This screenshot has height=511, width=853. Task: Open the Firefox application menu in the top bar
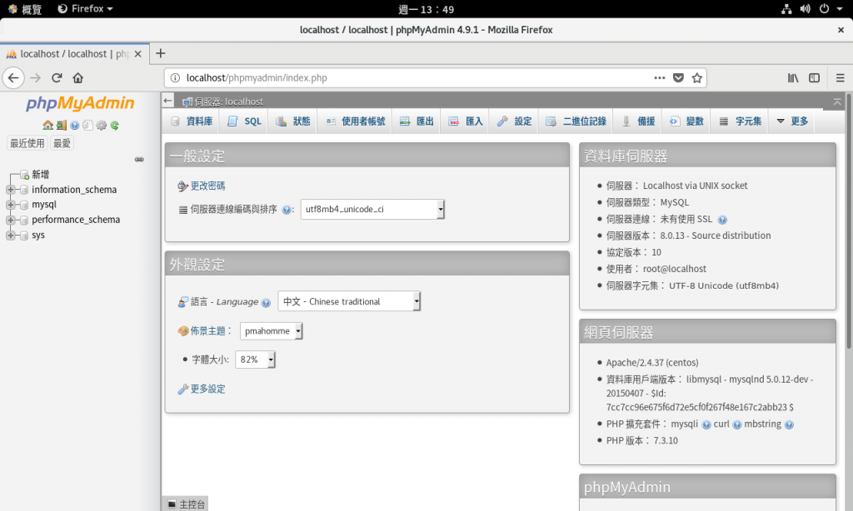pos(86,8)
